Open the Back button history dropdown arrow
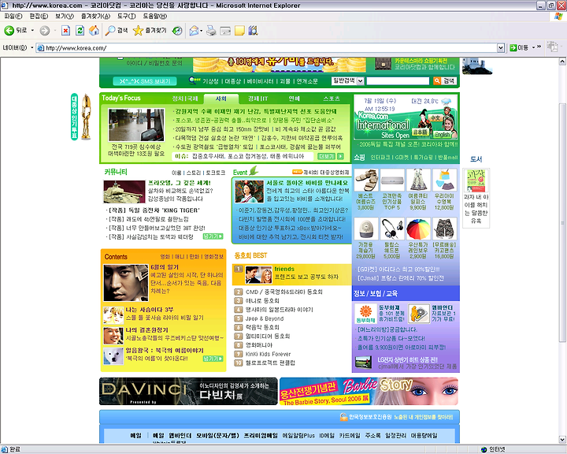This screenshot has width=567, height=454. pyautogui.click(x=32, y=31)
